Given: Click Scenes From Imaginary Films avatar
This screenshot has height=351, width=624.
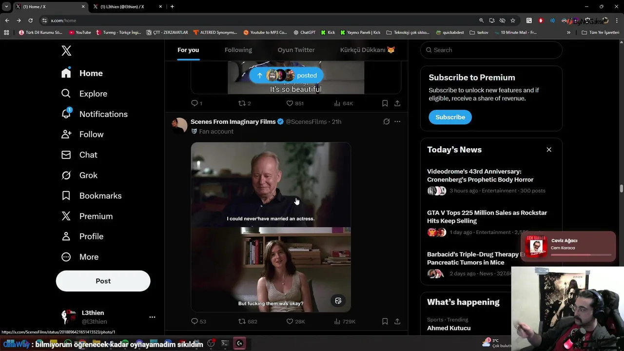Looking at the screenshot, I should 179,126.
